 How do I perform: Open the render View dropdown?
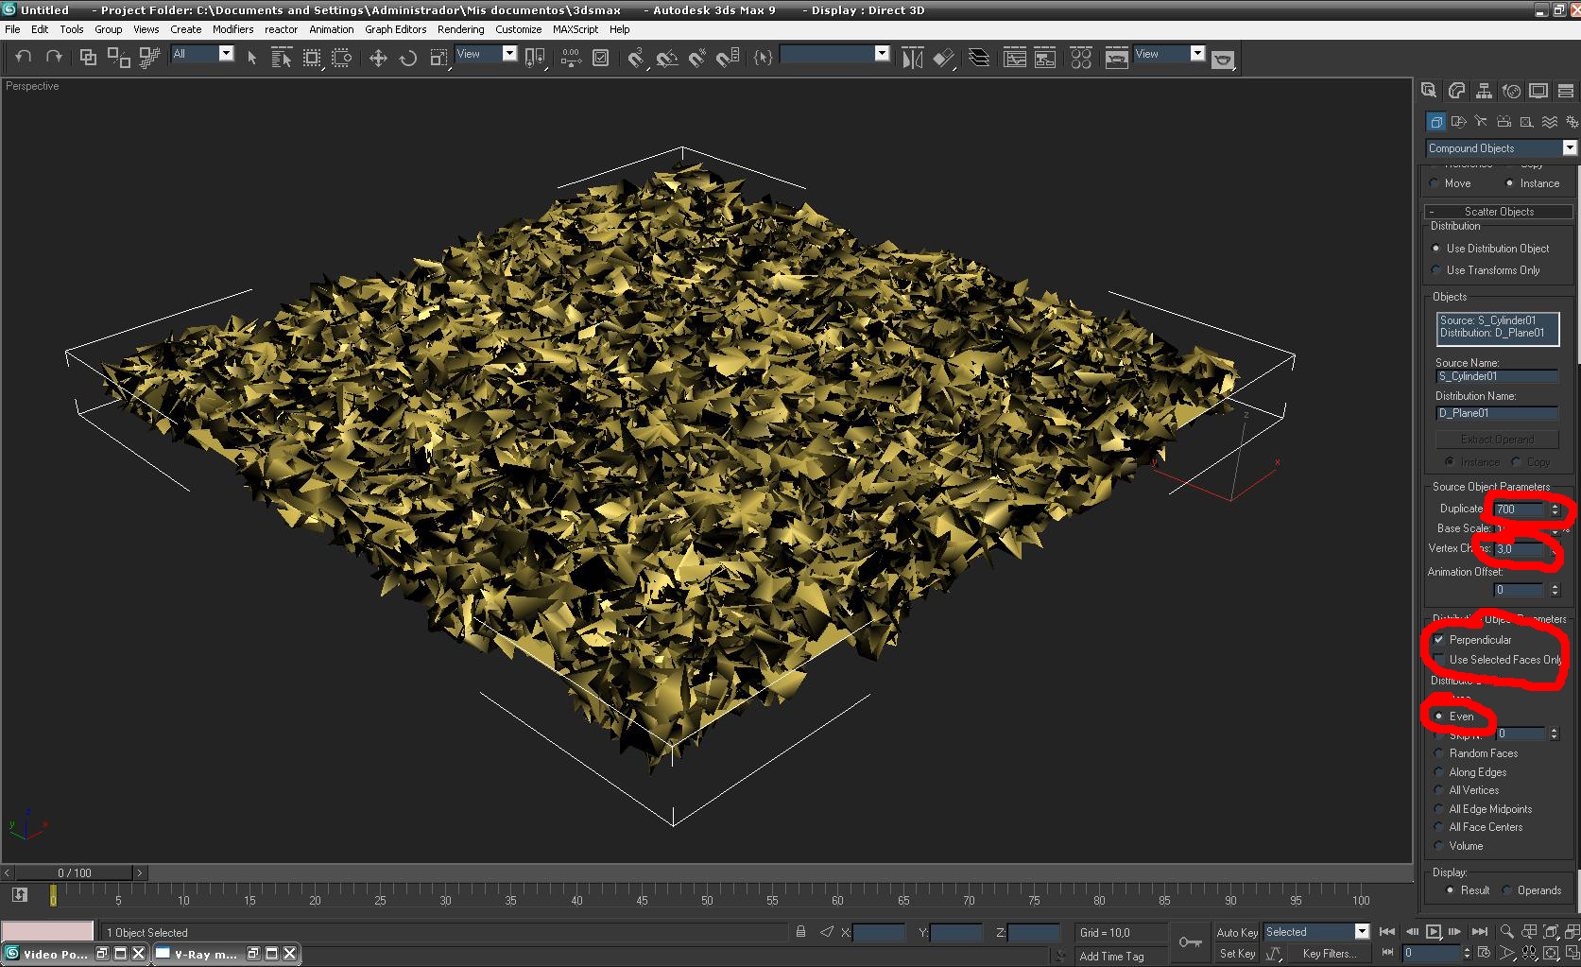click(x=1170, y=54)
